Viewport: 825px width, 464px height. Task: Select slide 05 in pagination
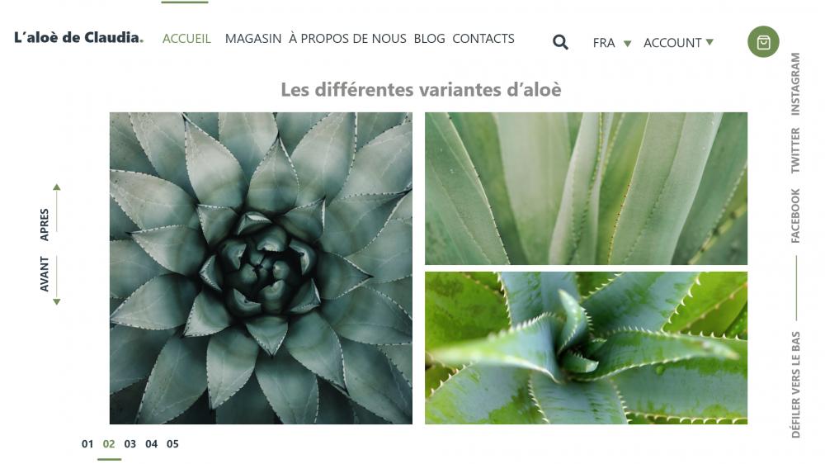pyautogui.click(x=172, y=444)
